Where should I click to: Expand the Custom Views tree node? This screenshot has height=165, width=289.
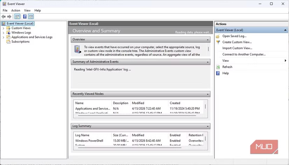tap(4, 28)
